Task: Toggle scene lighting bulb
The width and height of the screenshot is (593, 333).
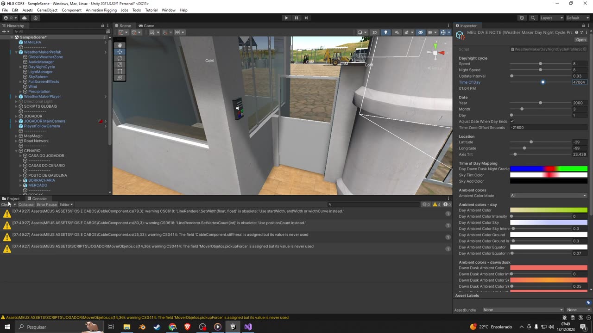Action: [385, 32]
